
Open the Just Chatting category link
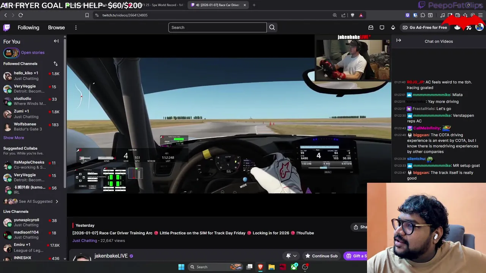point(85,240)
